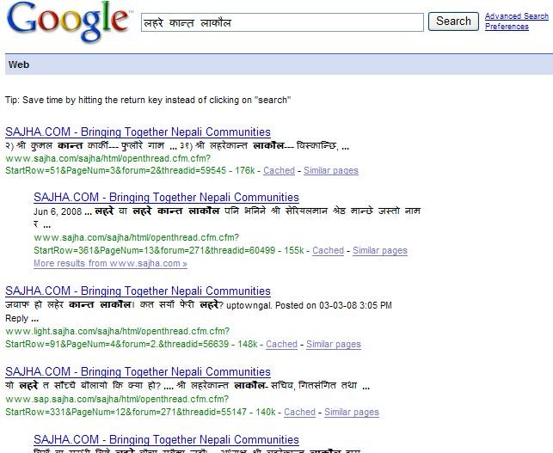
Task: Open Cached link for threadid=59545 result
Action: pos(279,170)
